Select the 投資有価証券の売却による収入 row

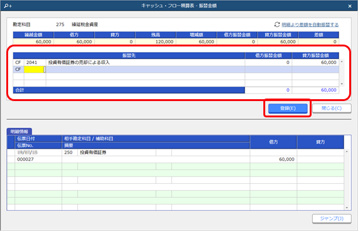pyautogui.click(x=145, y=62)
